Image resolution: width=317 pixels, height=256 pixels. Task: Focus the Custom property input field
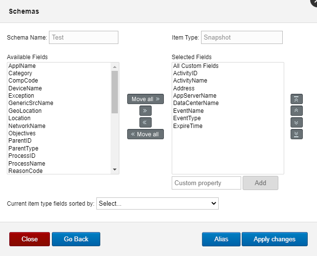[206, 183]
